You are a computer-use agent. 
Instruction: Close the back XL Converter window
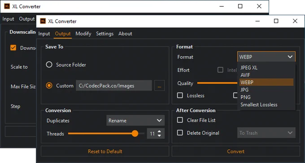[x=259, y=6]
